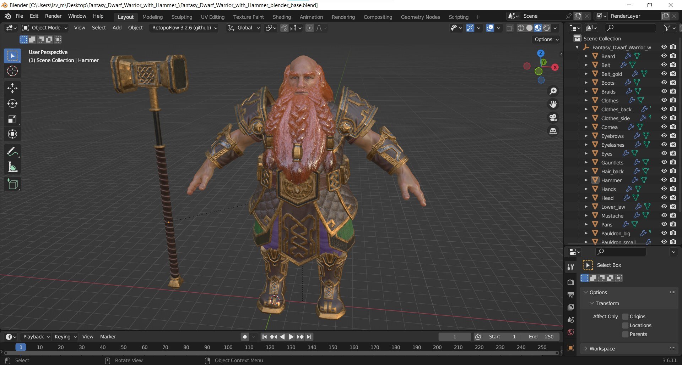Expand the Beard object in outliner
682x365 pixels.
(x=586, y=56)
